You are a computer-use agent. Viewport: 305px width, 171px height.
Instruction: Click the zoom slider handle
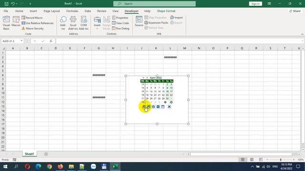[x=281, y=160]
